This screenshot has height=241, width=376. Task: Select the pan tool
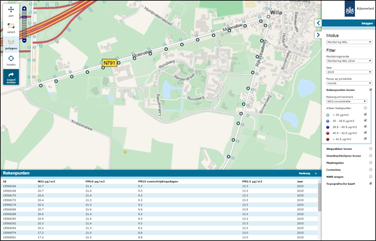tap(11, 12)
